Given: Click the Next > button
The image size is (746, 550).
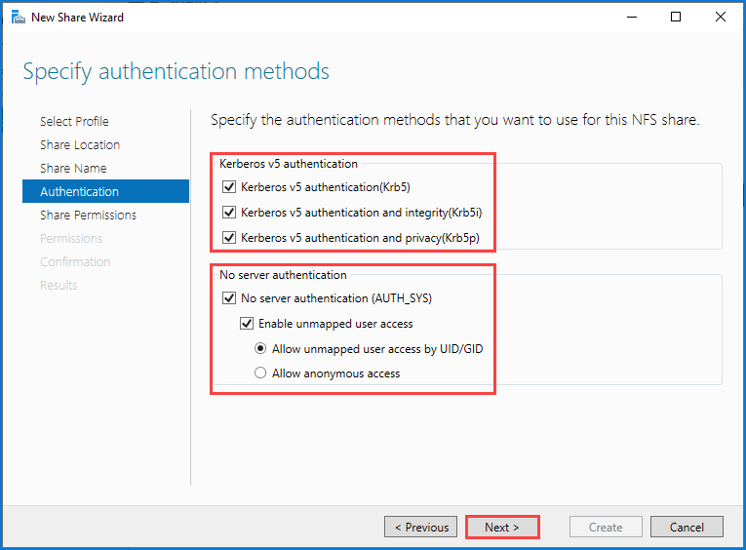Looking at the screenshot, I should coord(502,528).
